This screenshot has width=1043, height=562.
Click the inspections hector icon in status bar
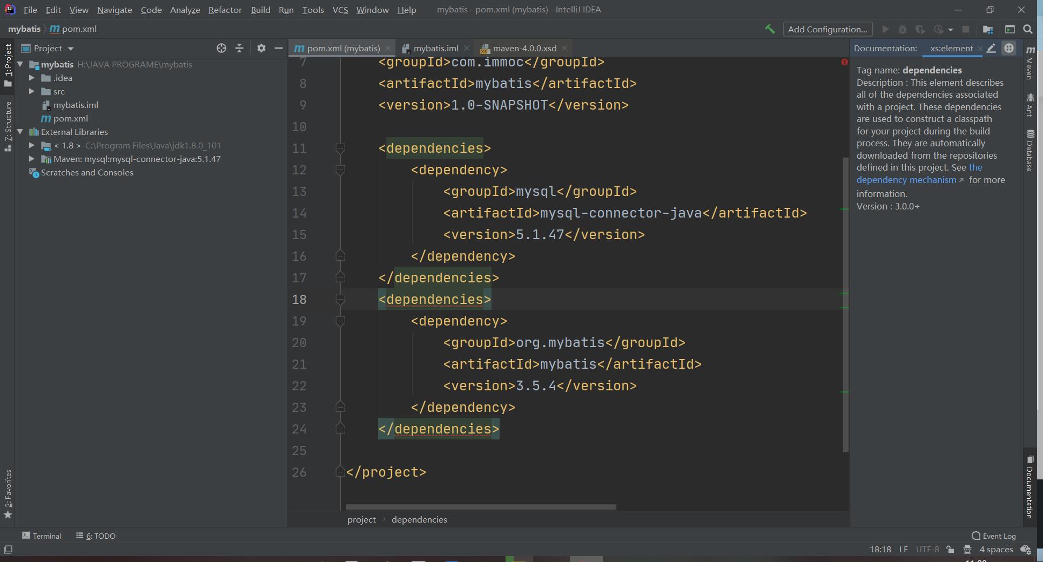(x=967, y=550)
